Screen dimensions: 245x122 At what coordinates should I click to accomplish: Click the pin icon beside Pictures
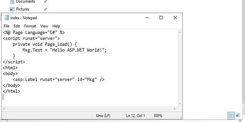point(45,9)
